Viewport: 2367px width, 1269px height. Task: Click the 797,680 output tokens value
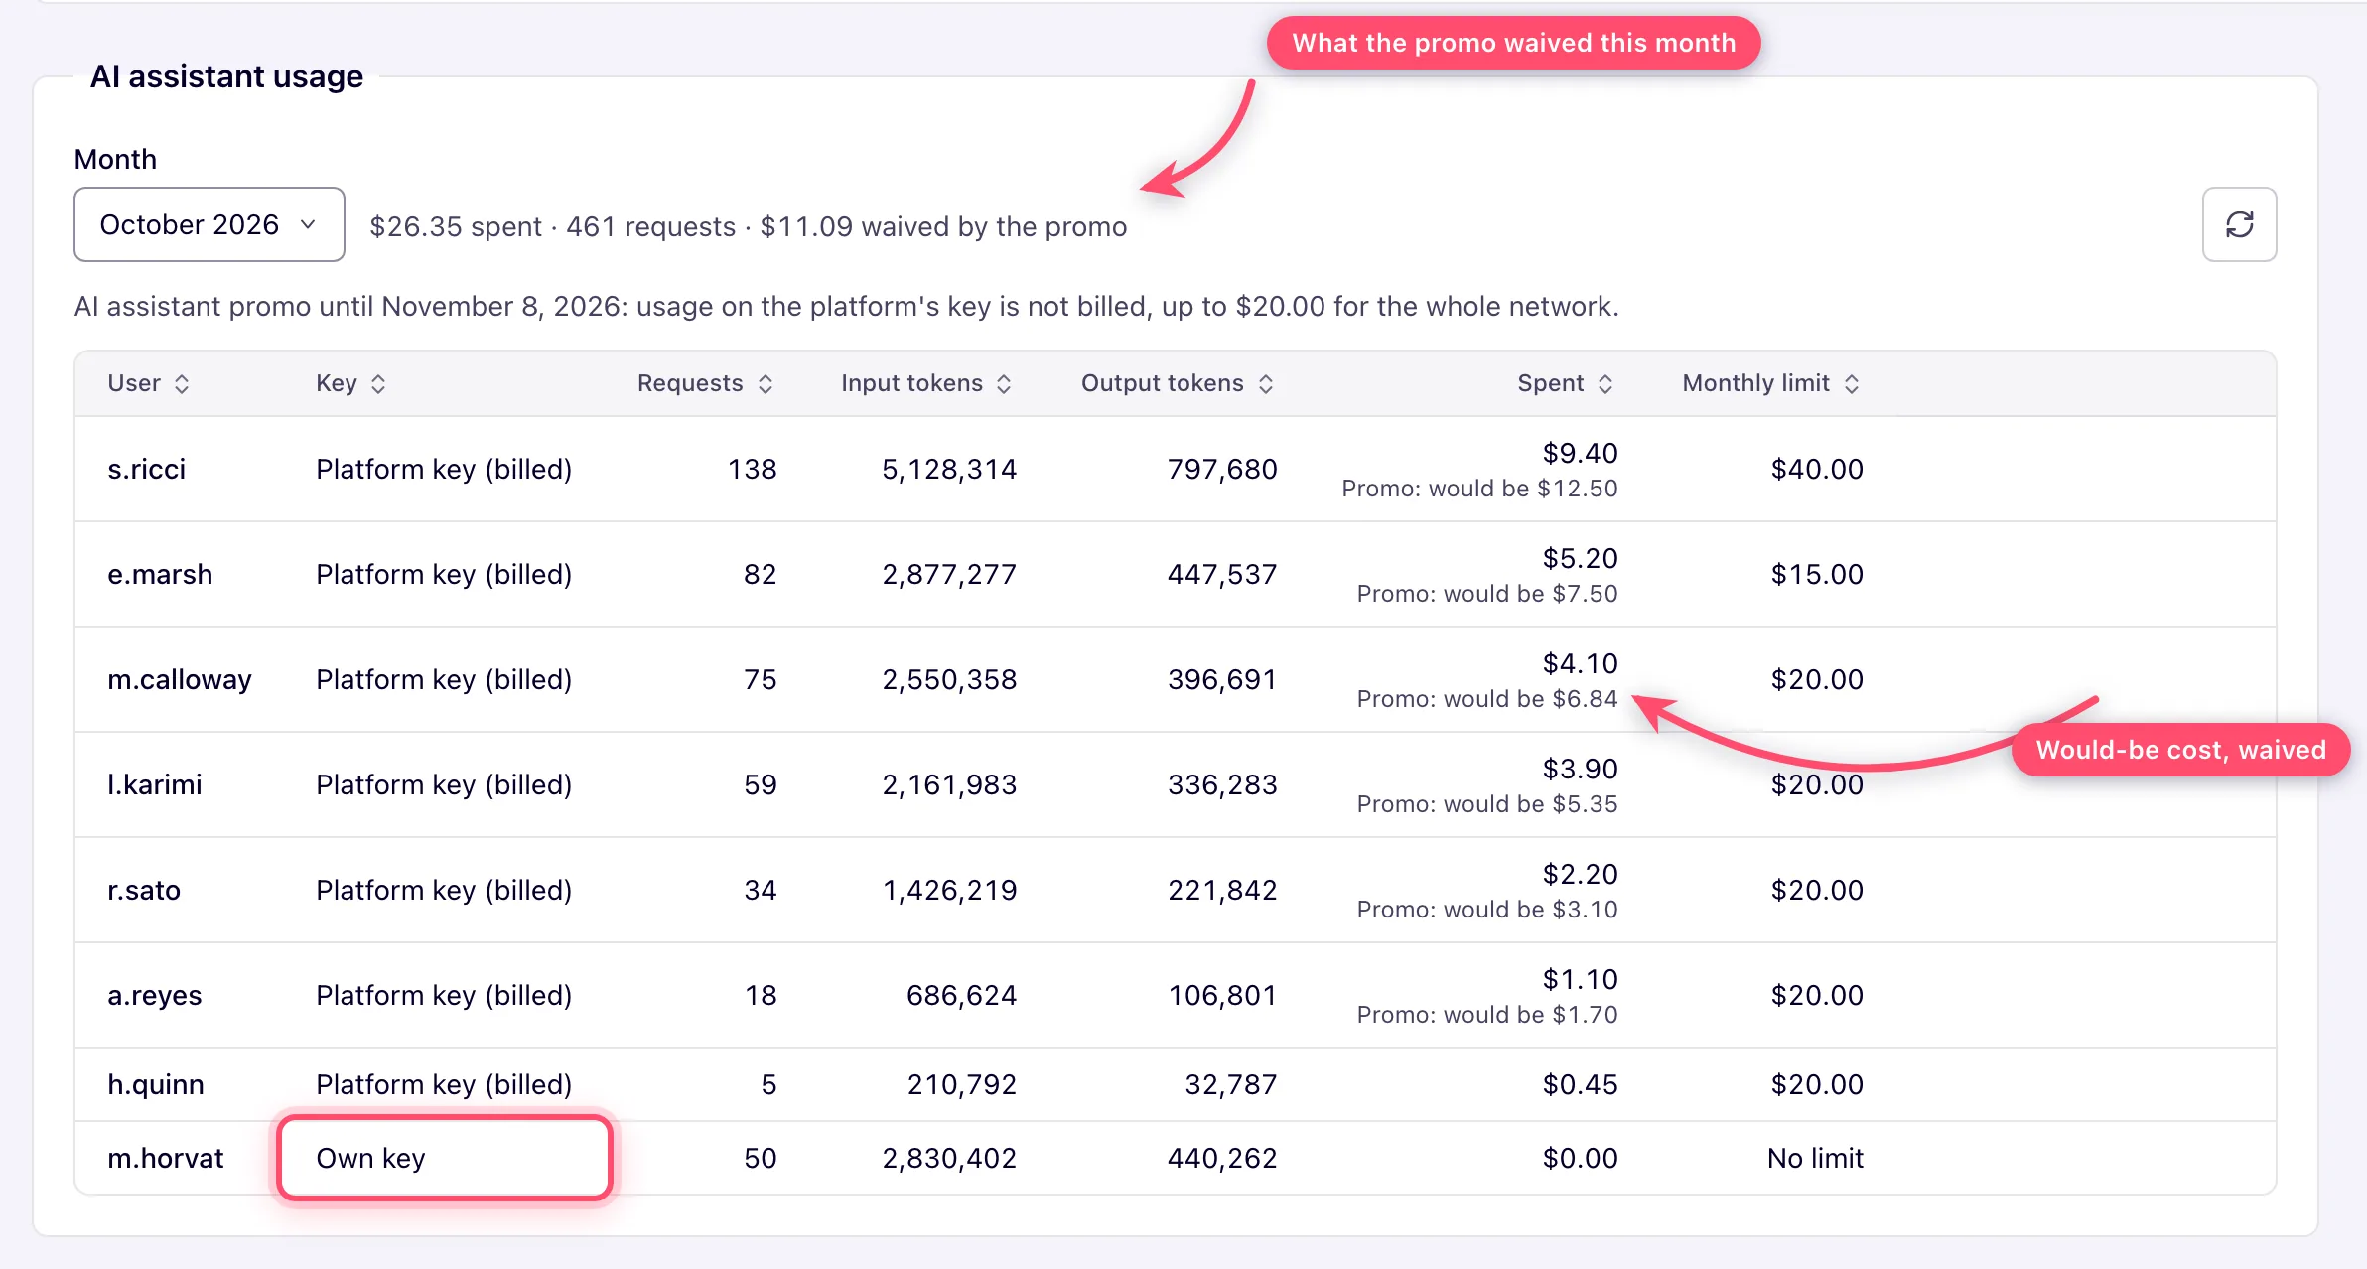1222,469
